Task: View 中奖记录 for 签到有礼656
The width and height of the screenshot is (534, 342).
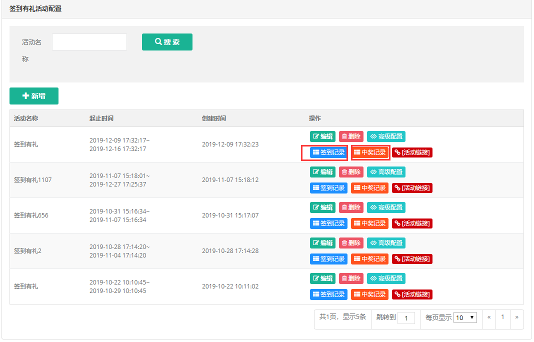Action: [x=370, y=223]
